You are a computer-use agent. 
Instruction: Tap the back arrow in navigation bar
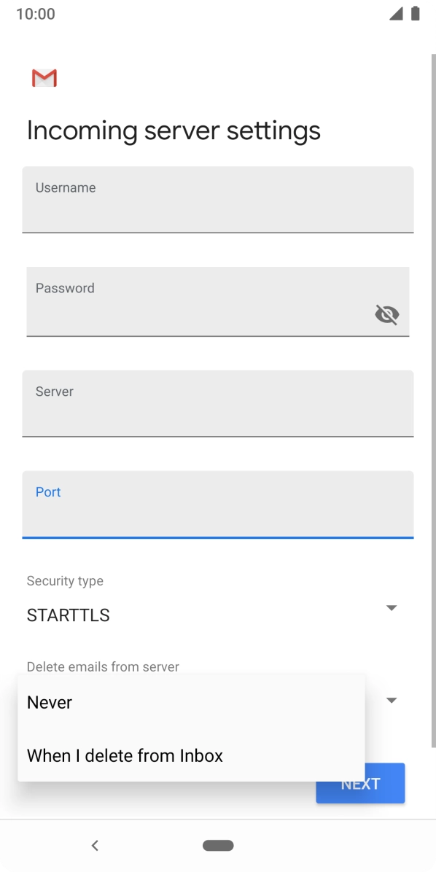point(95,845)
